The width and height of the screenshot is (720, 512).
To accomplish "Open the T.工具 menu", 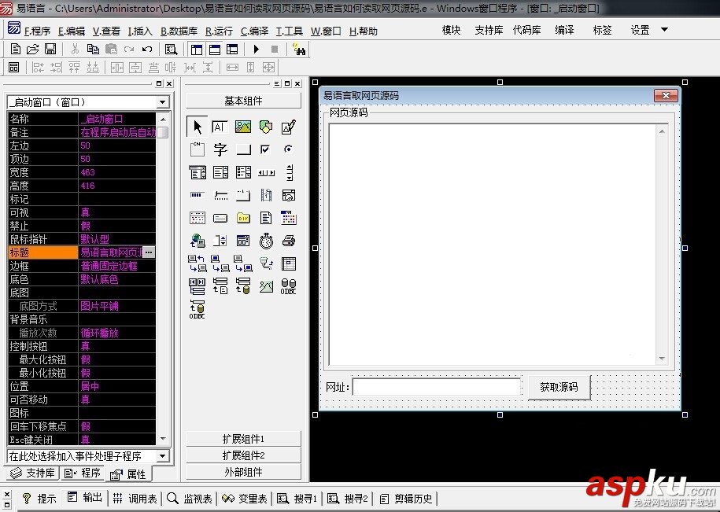I will tap(290, 31).
